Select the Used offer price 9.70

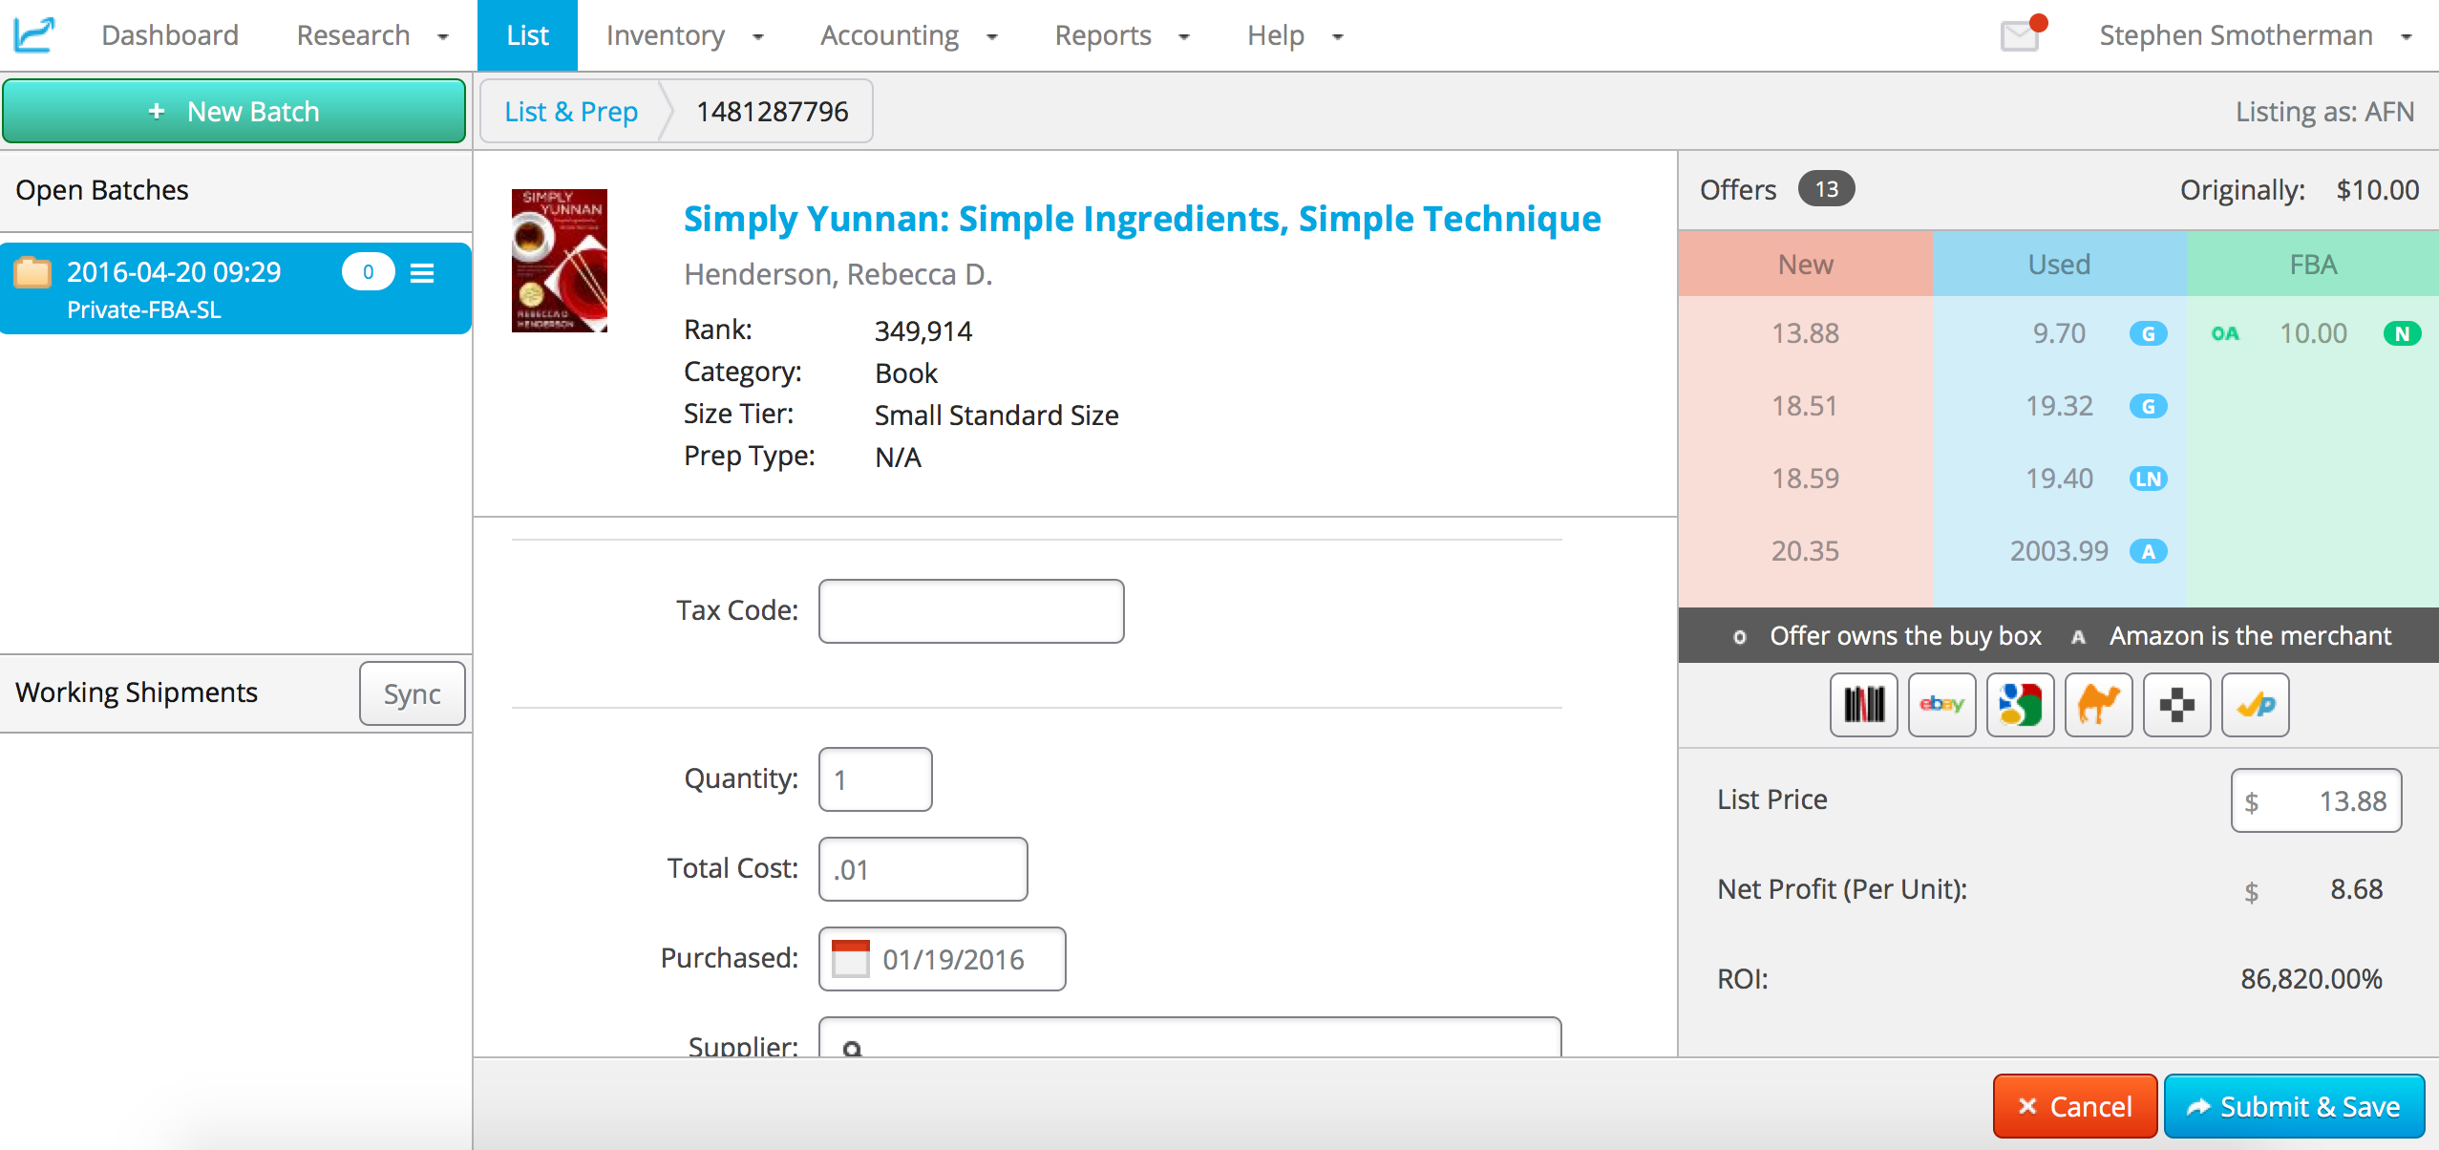coord(2059,333)
